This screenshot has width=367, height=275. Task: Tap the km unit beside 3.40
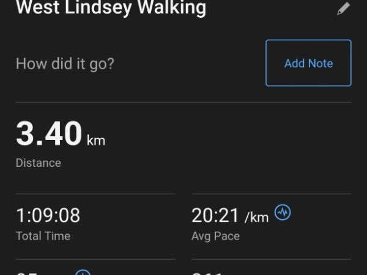click(96, 141)
